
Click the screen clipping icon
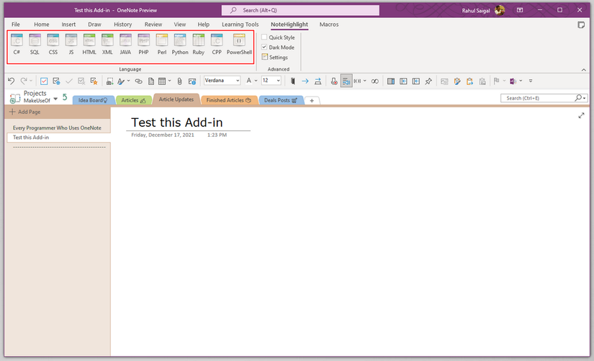[109, 81]
